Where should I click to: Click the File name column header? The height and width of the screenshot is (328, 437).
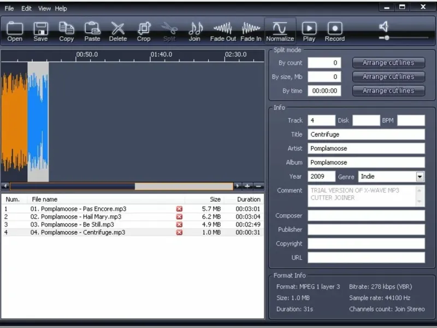tap(106, 200)
